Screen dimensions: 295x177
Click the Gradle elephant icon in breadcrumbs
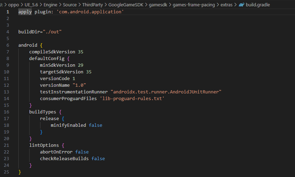[x=241, y=5]
